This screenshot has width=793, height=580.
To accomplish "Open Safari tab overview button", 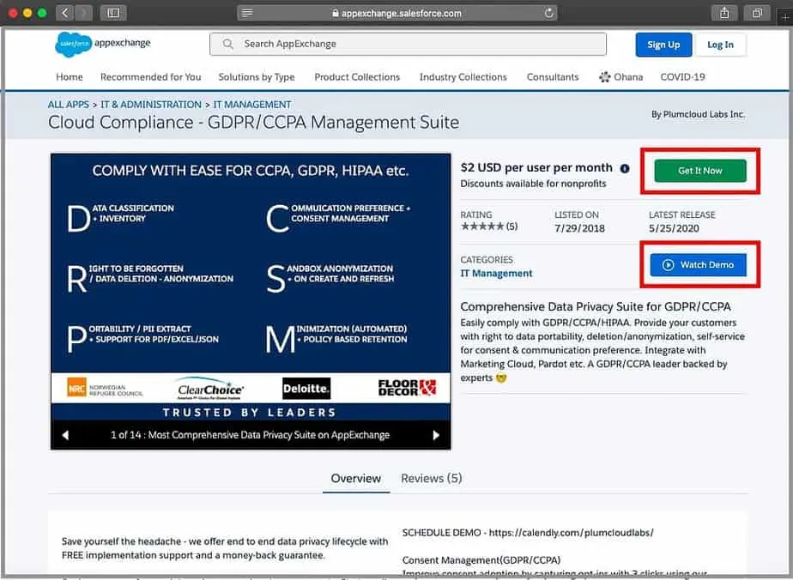I will coord(757,13).
